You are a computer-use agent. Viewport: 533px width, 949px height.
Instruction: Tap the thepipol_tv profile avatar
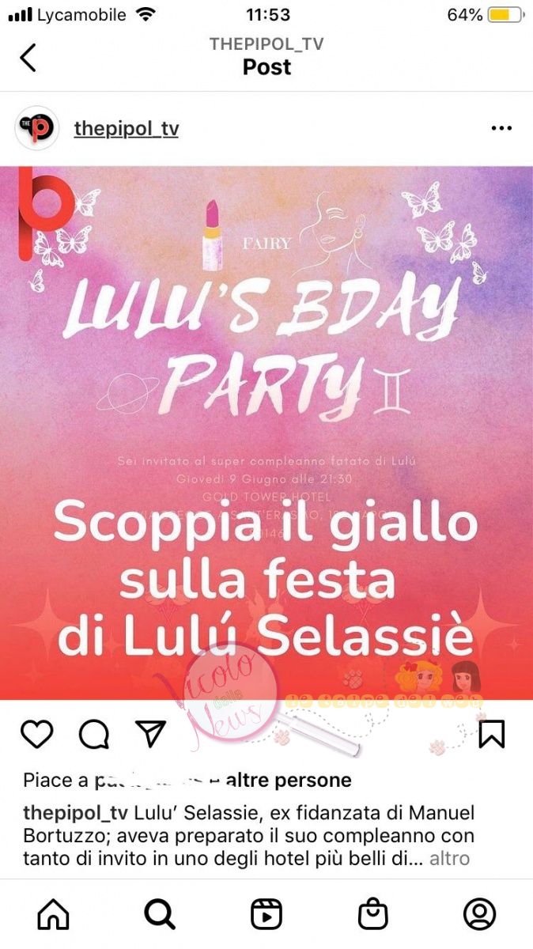click(x=37, y=129)
